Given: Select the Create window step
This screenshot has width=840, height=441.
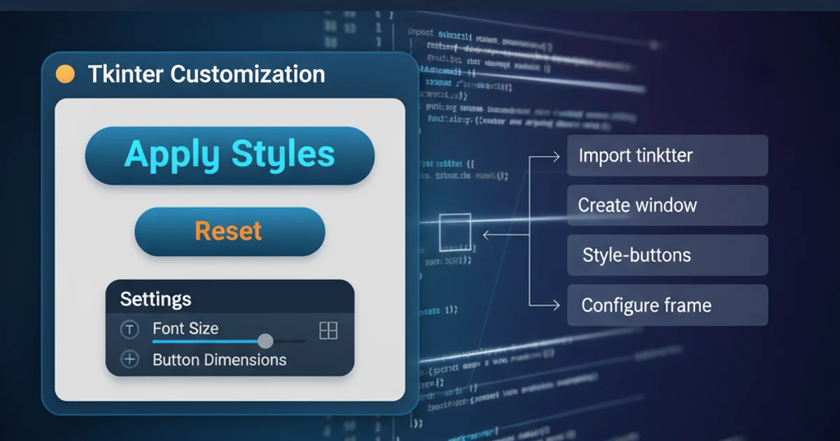Looking at the screenshot, I should pos(667,206).
